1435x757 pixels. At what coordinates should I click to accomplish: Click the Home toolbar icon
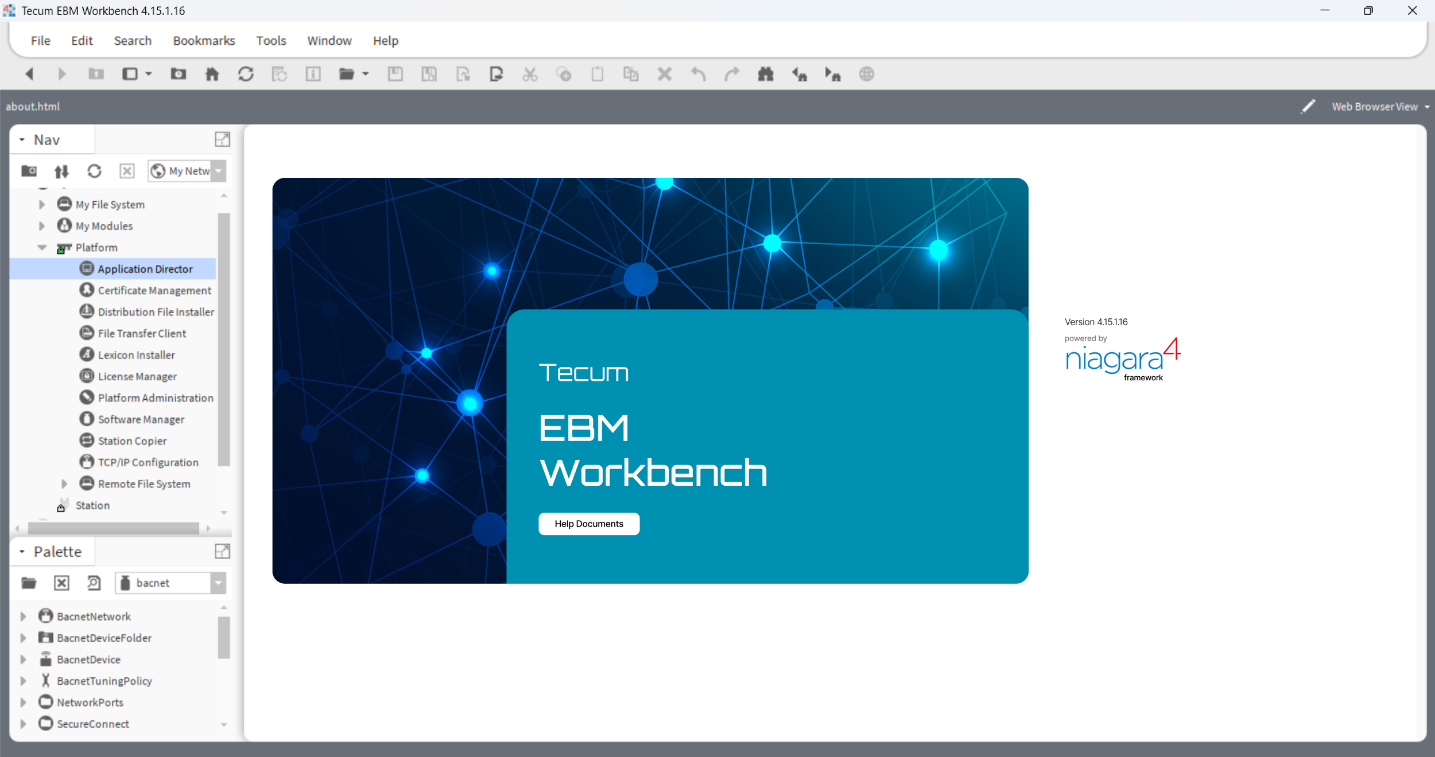[x=212, y=74]
